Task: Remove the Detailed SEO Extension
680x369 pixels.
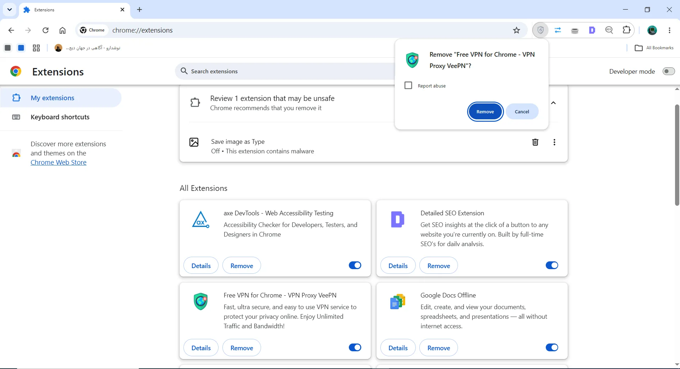Action: pos(438,266)
